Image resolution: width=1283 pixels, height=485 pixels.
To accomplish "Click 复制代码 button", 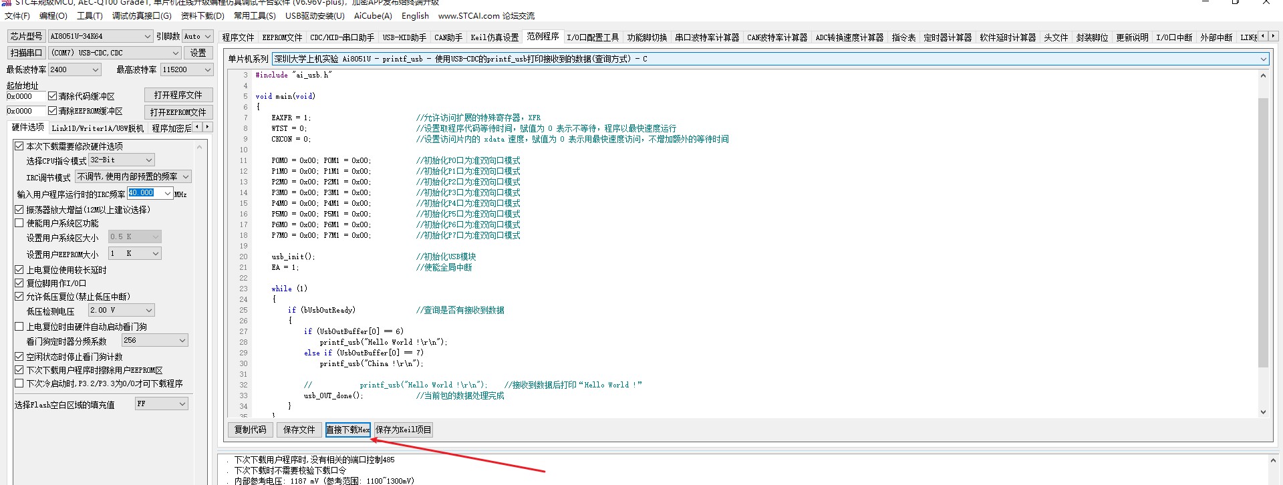I will pos(250,430).
